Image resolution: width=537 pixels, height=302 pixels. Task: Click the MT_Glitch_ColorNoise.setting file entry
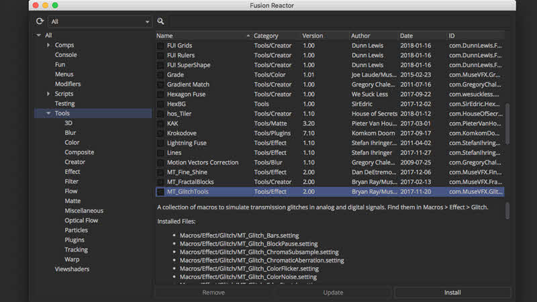[248, 276]
